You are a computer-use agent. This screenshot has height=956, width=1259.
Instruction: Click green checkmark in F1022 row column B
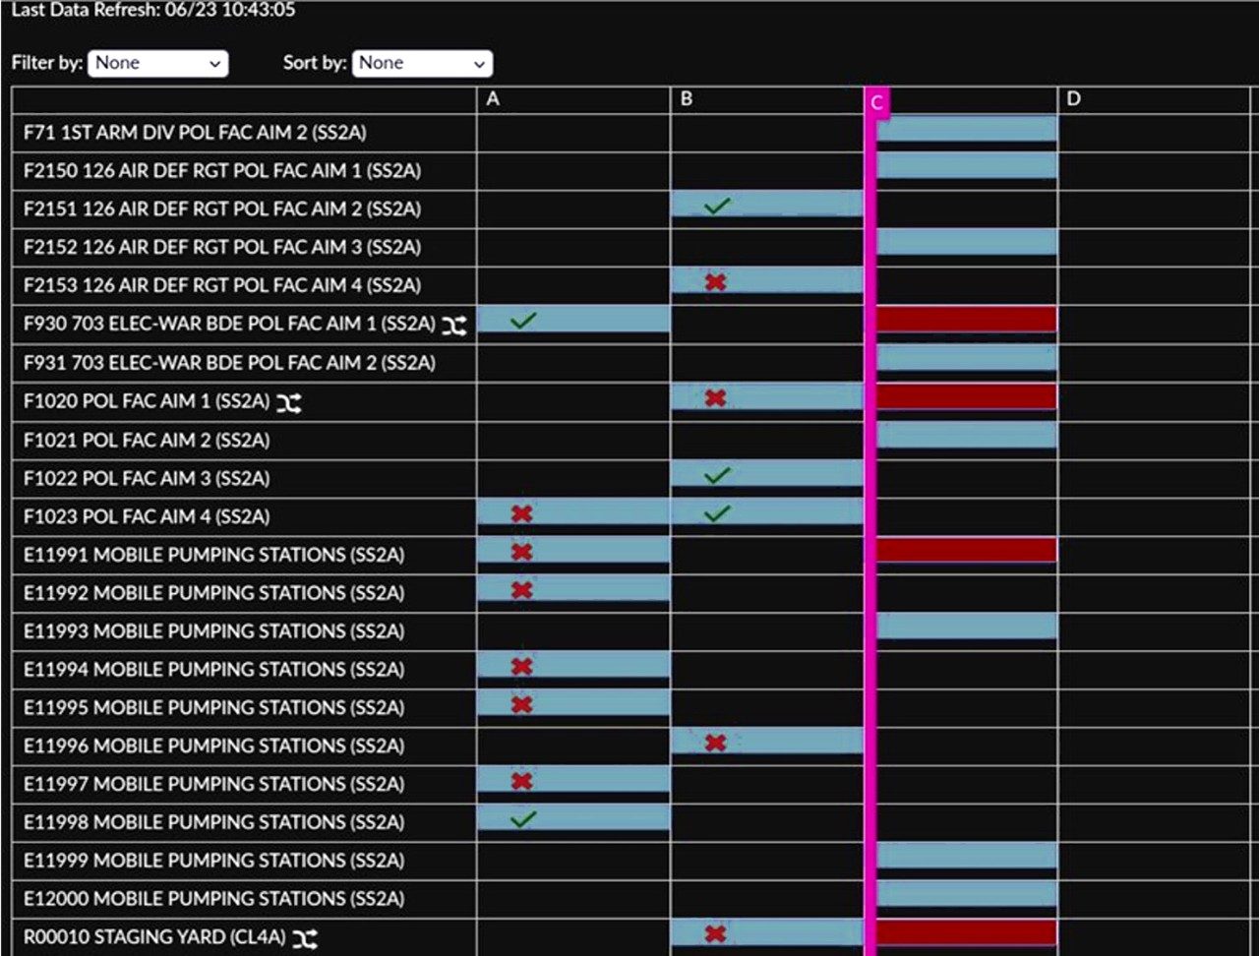(717, 475)
